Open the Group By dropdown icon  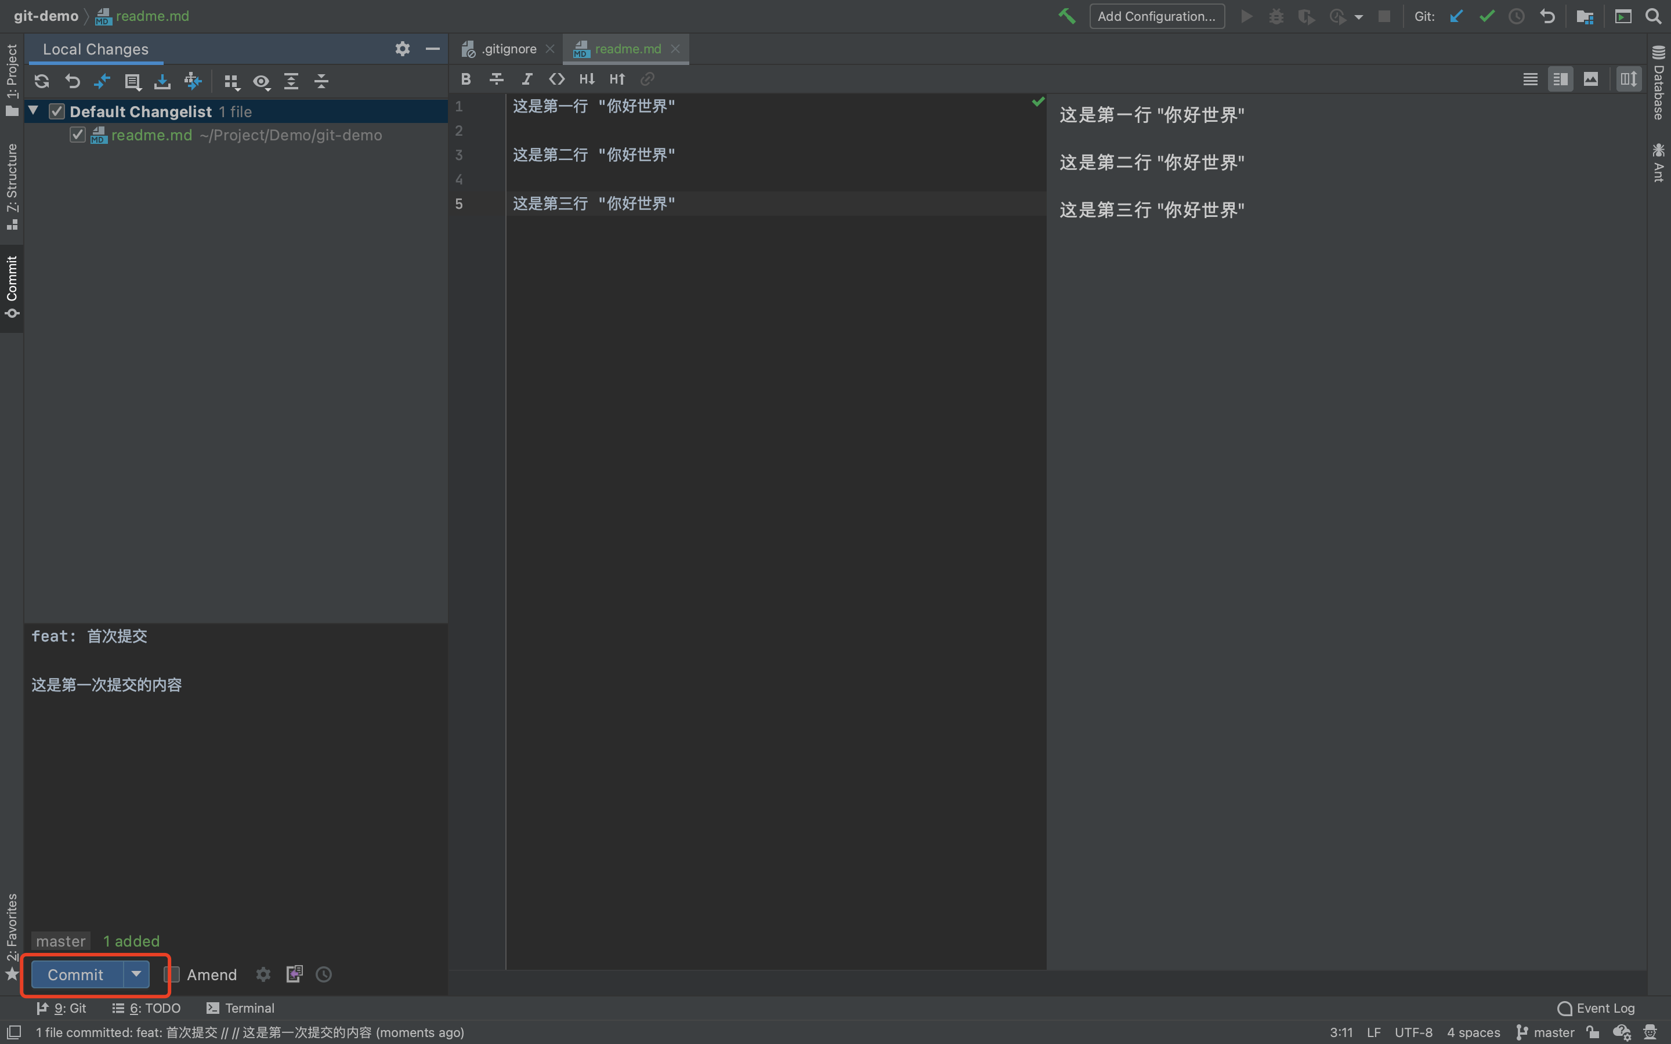pos(232,81)
